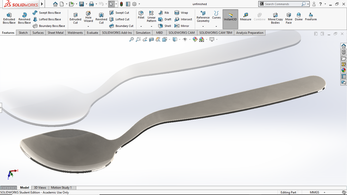This screenshot has width=347, height=195.
Task: Select the Revolved Cut tool
Action: tap(101, 18)
